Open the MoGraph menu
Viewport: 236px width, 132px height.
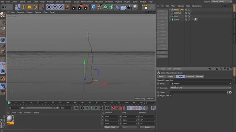99,1
